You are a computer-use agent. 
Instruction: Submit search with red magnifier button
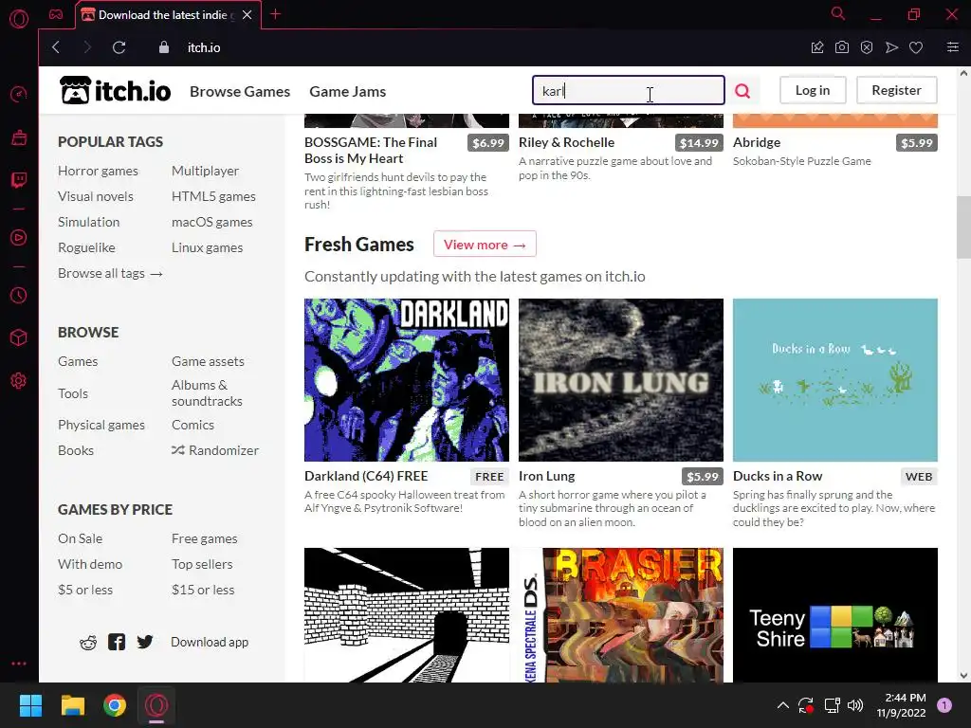pyautogui.click(x=742, y=91)
